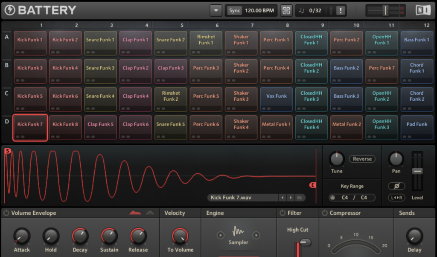Click the MIDI learn icon in Key Range

[x=332, y=198]
